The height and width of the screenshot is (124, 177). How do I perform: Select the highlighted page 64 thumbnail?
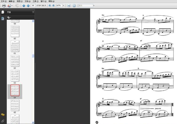point(15,90)
